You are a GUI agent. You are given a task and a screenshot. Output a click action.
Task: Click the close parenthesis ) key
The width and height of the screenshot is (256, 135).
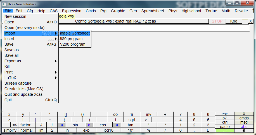89,120
